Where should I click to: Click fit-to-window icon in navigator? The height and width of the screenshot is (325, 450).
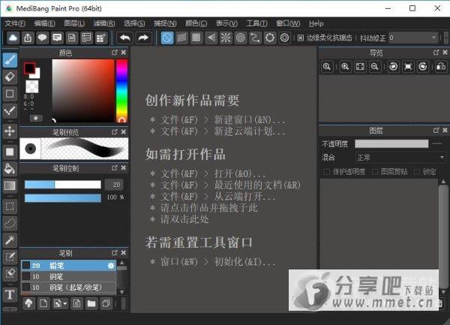coord(360,67)
